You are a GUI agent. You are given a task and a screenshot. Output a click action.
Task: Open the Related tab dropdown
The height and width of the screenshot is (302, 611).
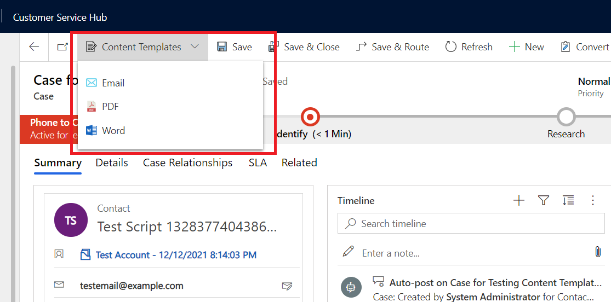click(x=299, y=163)
